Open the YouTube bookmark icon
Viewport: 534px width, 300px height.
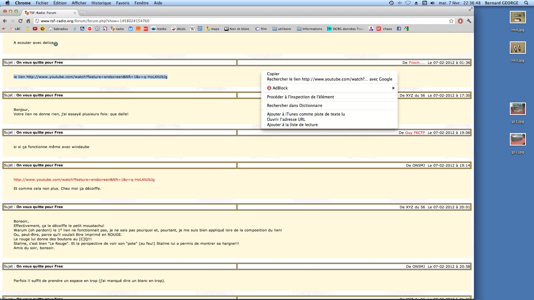point(35,29)
